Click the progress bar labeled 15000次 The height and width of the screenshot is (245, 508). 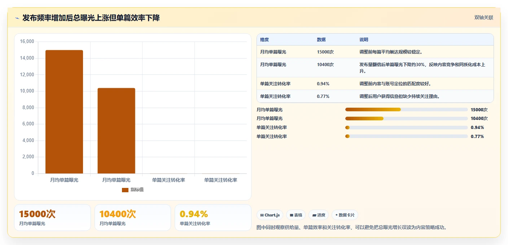[x=406, y=109]
